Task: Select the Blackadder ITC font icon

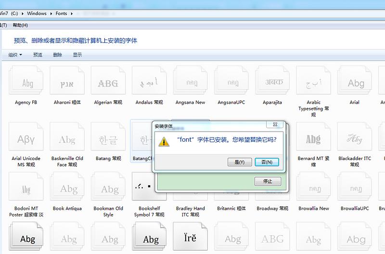Action: [355, 136]
